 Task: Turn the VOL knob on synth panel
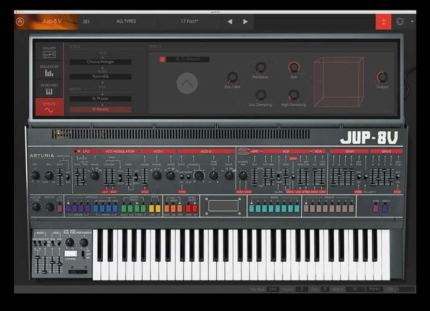point(35,175)
